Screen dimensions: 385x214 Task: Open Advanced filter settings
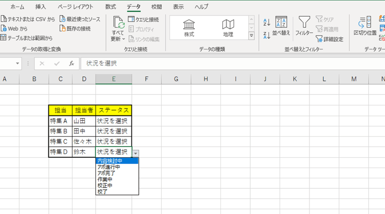point(329,39)
